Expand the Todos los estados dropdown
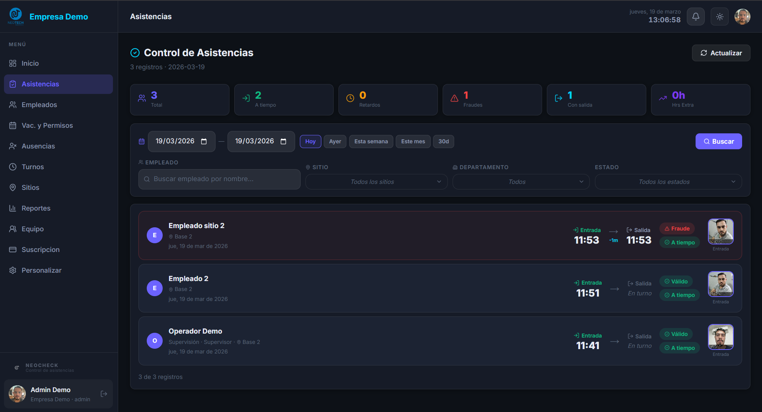Viewport: 762px width, 412px height. pyautogui.click(x=668, y=182)
